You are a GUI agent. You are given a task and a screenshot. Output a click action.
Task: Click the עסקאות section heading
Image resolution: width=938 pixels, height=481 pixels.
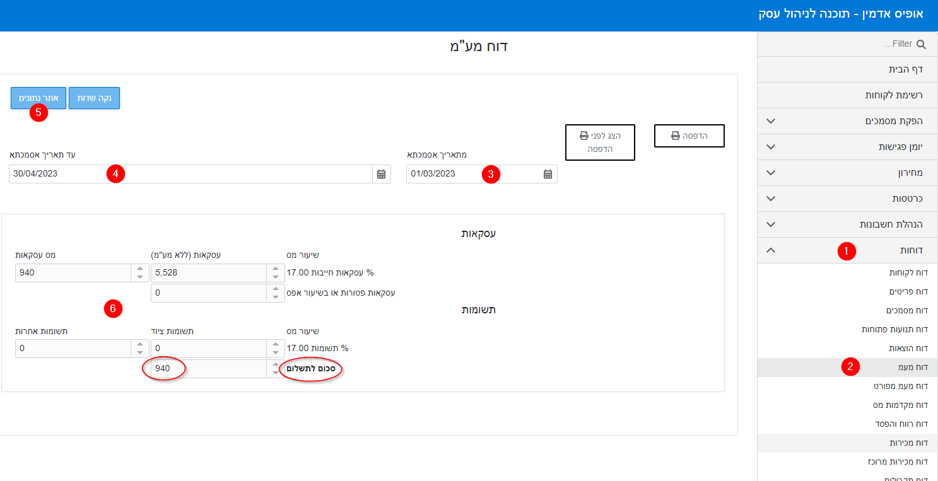tap(479, 234)
